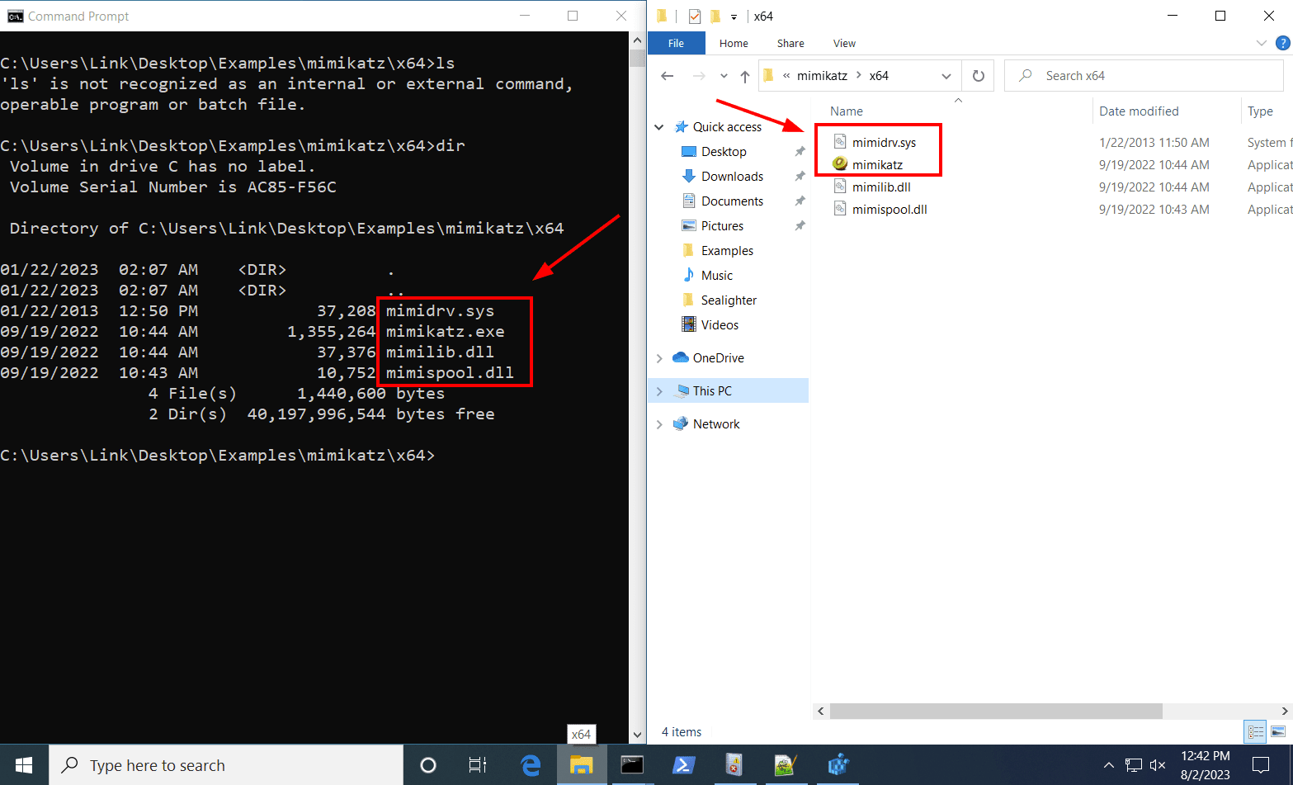Image resolution: width=1293 pixels, height=785 pixels.
Task: Open the network tray icon
Action: coord(1134,765)
